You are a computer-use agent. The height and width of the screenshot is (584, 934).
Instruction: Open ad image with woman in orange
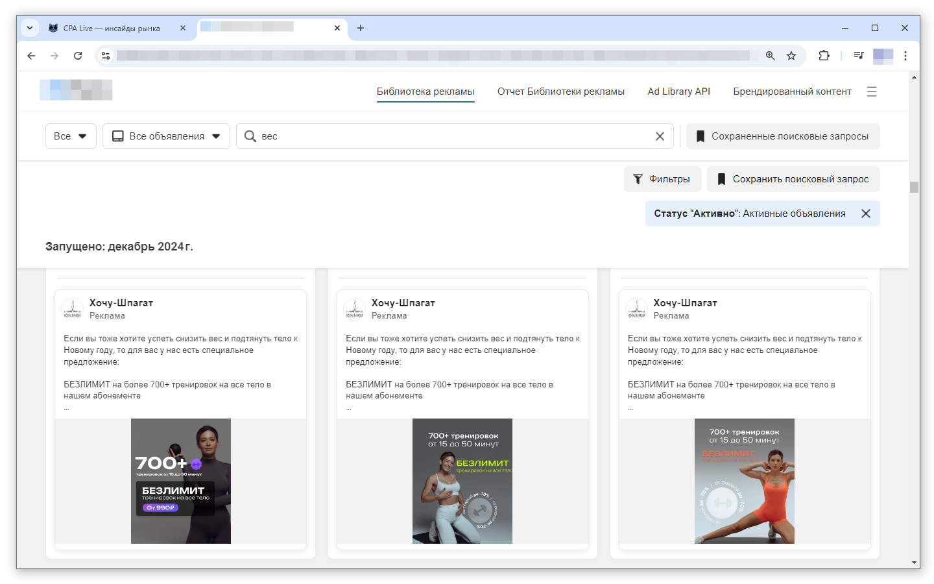pos(745,481)
